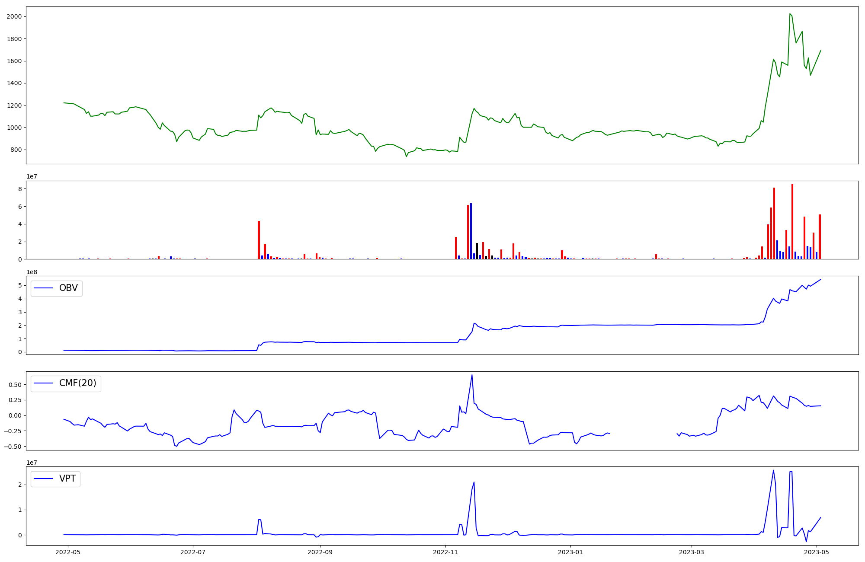The height and width of the screenshot is (562, 865).
Task: Click the 2023-03 x-axis date label
Action: pyautogui.click(x=692, y=552)
